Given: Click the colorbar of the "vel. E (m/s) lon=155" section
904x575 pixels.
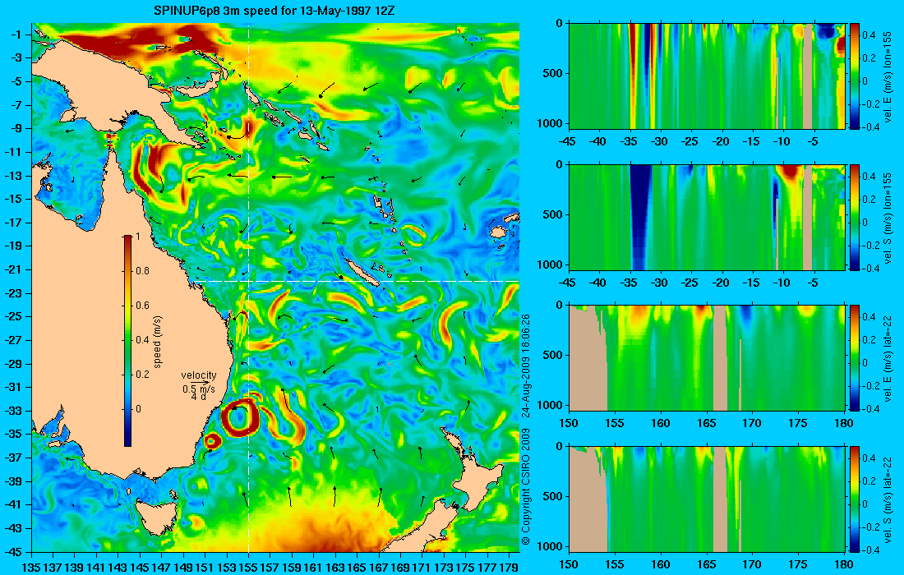Looking at the screenshot, I should [x=855, y=76].
